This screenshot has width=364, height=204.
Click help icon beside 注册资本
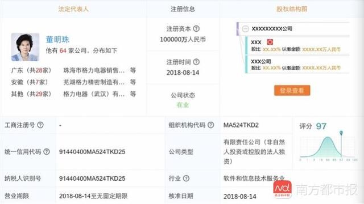[196, 29]
